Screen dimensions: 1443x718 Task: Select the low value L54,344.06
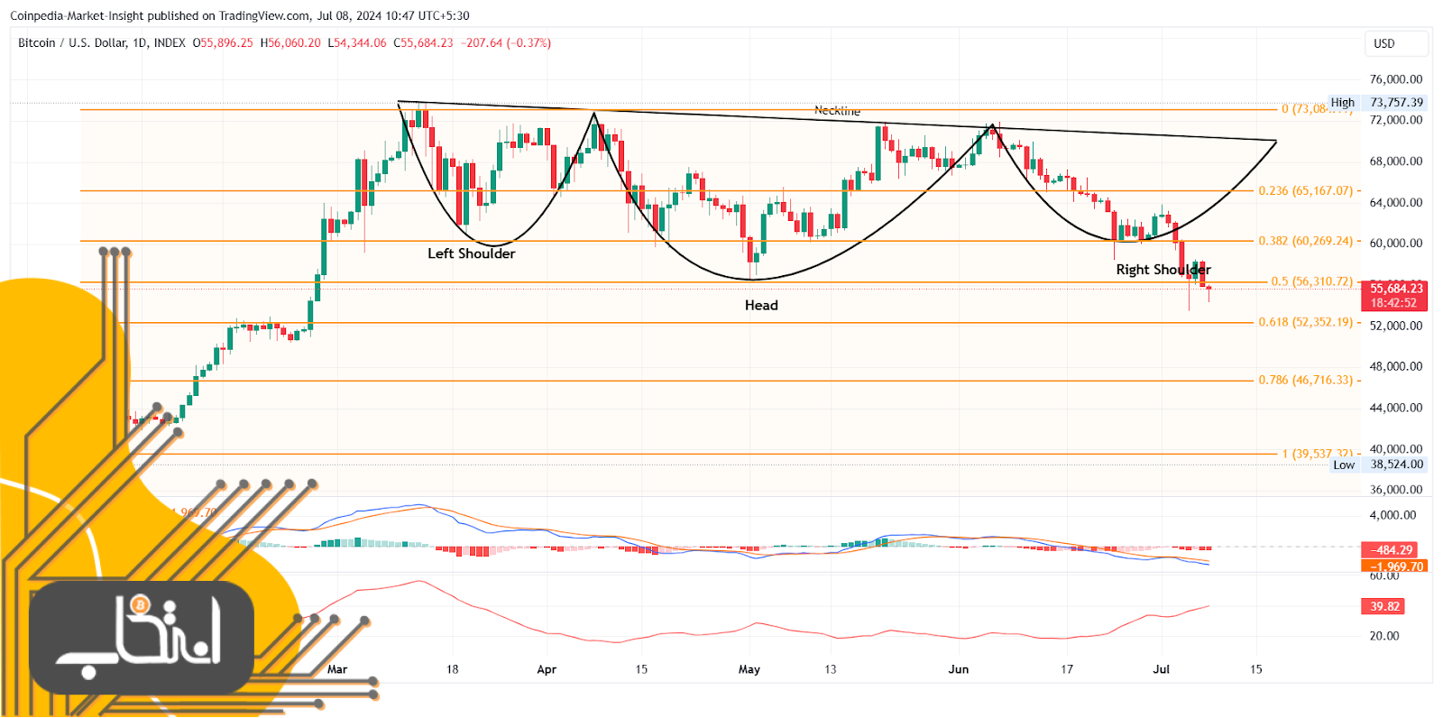click(x=357, y=43)
